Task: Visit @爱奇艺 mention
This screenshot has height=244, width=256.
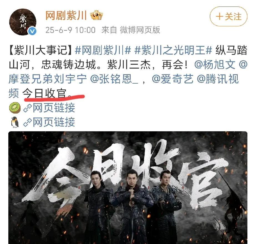Action: (x=173, y=79)
